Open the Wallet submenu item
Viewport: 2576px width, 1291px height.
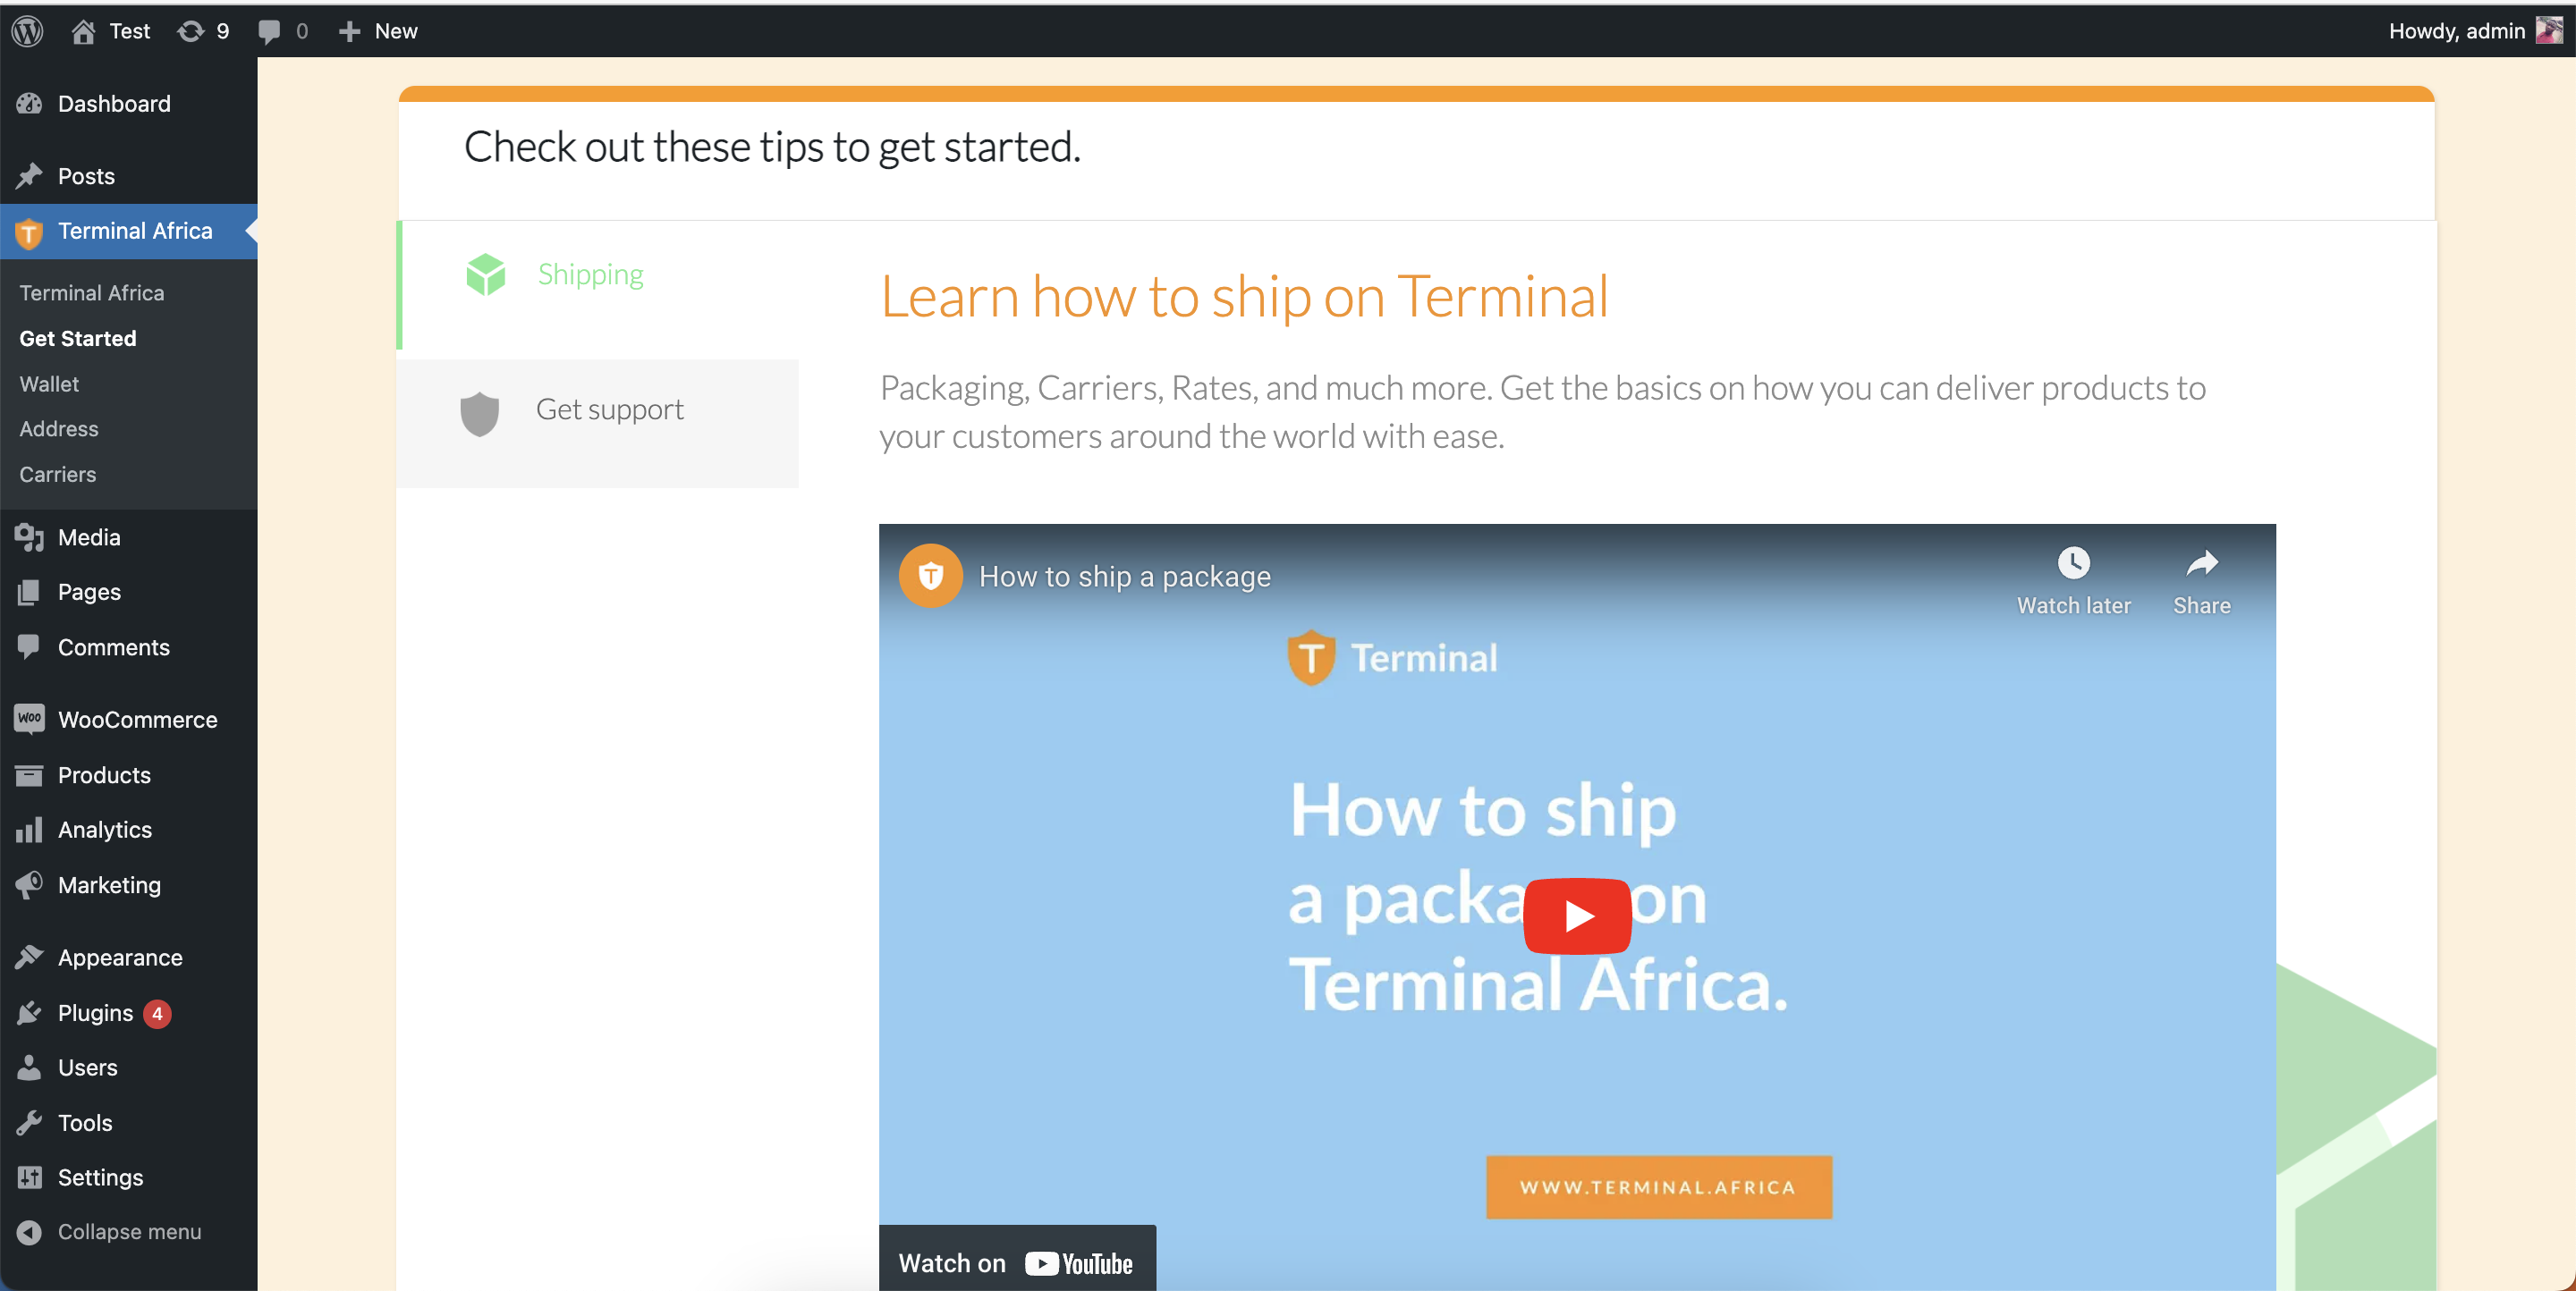point(49,384)
